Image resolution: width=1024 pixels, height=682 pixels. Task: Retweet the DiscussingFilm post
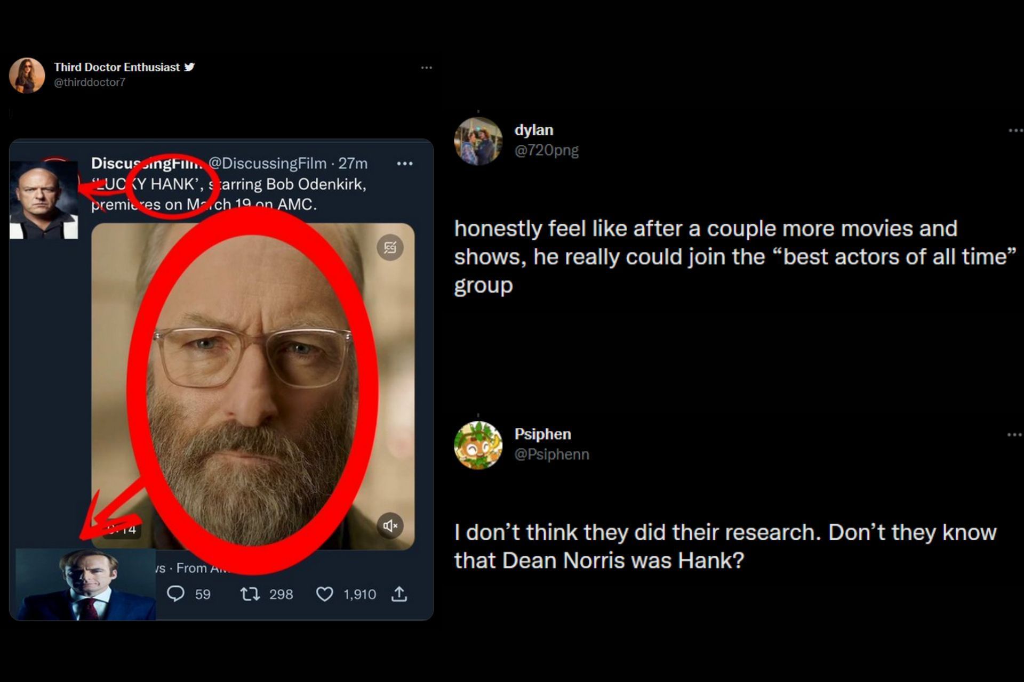click(x=250, y=594)
